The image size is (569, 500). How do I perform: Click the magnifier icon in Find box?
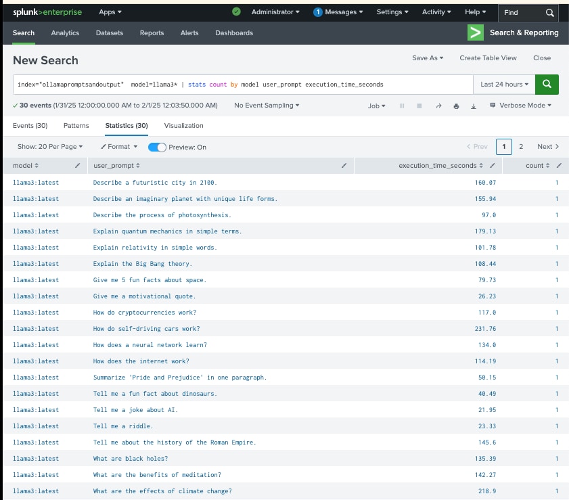click(550, 13)
